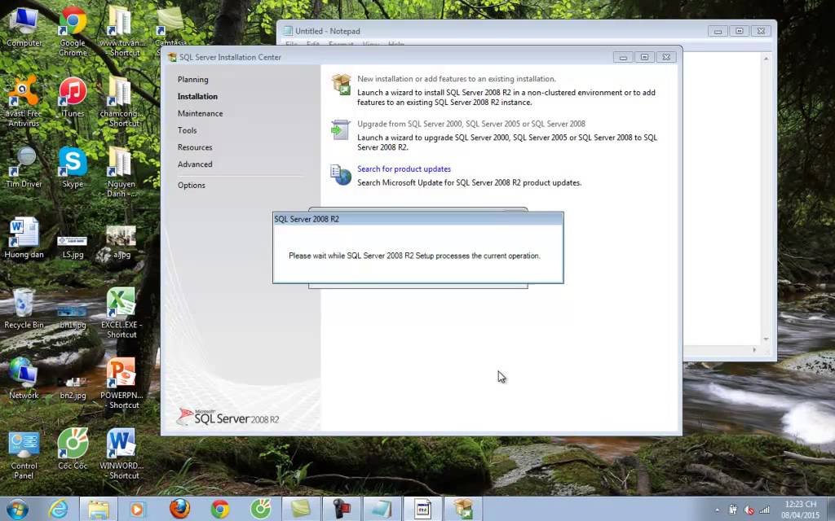
Task: Select the POWERPNT shortcut on desktop
Action: click(121, 384)
